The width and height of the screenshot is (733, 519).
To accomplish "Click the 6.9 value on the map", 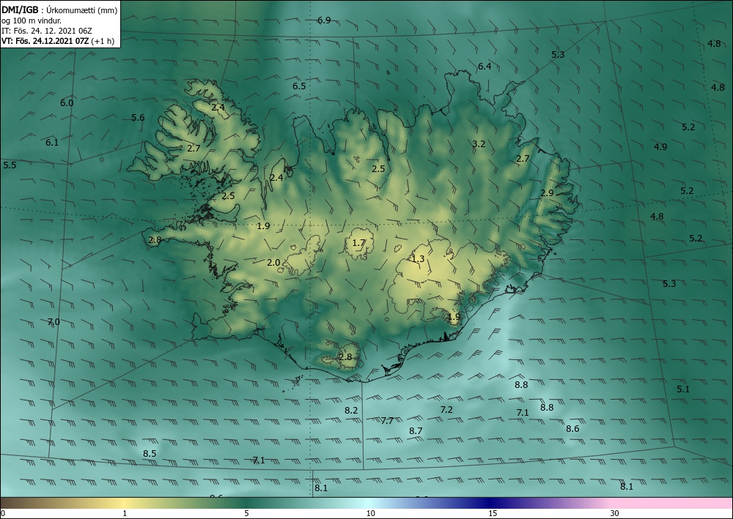I will (324, 20).
